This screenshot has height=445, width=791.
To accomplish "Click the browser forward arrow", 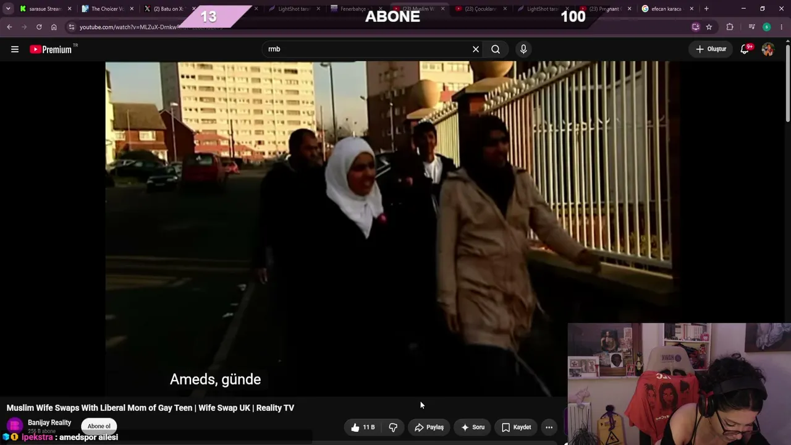I will click(x=24, y=27).
